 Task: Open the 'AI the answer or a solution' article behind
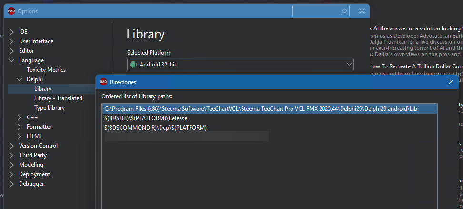coord(416,28)
